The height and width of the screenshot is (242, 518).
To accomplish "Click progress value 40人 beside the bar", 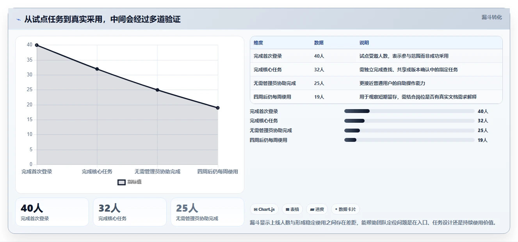I will click(483, 111).
